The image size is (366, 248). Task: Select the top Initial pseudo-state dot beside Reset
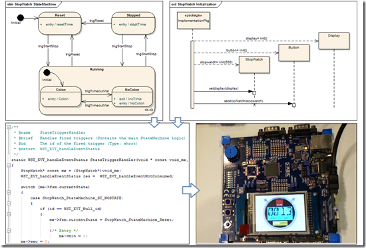tap(21, 17)
